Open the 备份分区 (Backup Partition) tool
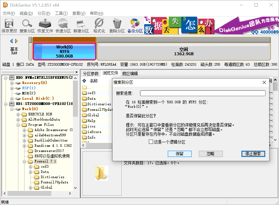 pyautogui.click(x=135, y=26)
